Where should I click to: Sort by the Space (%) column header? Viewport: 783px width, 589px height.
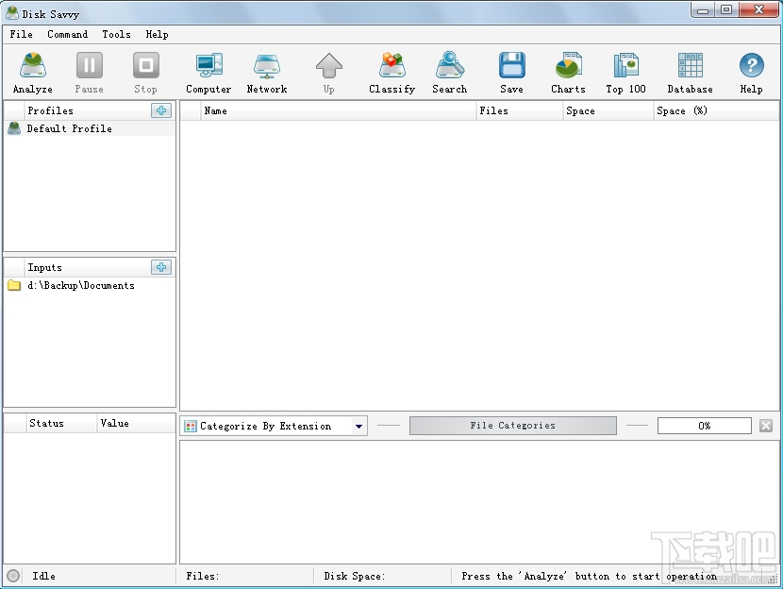pyautogui.click(x=716, y=110)
